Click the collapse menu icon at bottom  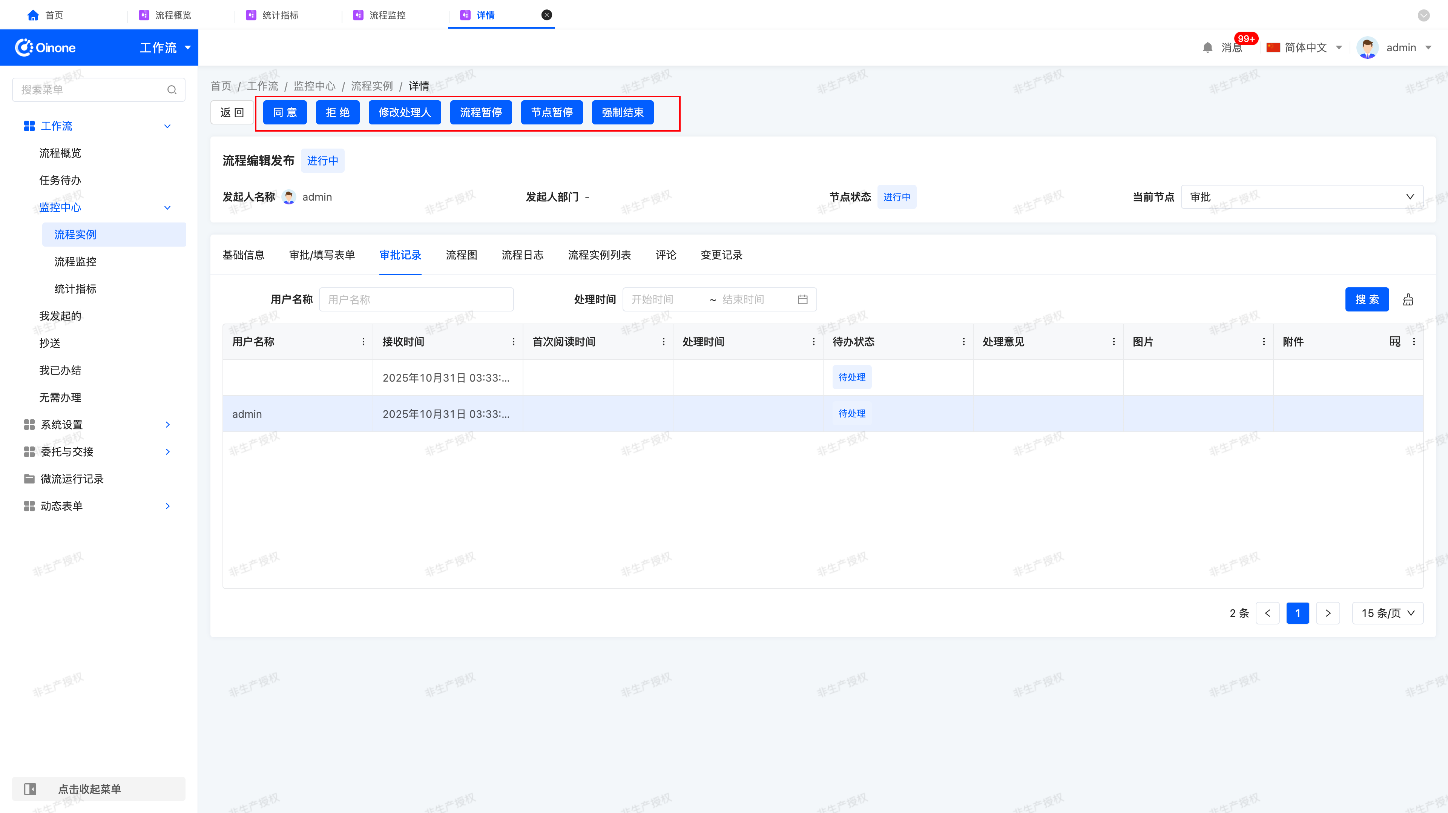(x=30, y=789)
